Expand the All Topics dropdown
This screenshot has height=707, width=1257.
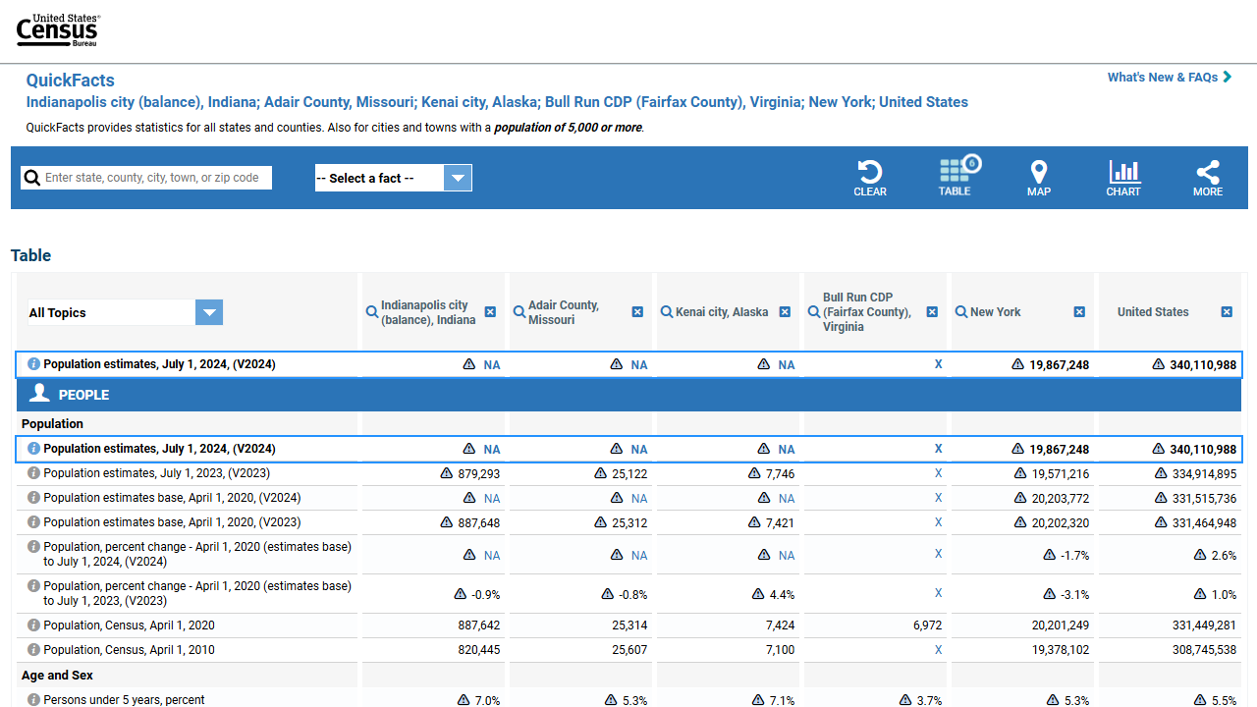coord(125,313)
